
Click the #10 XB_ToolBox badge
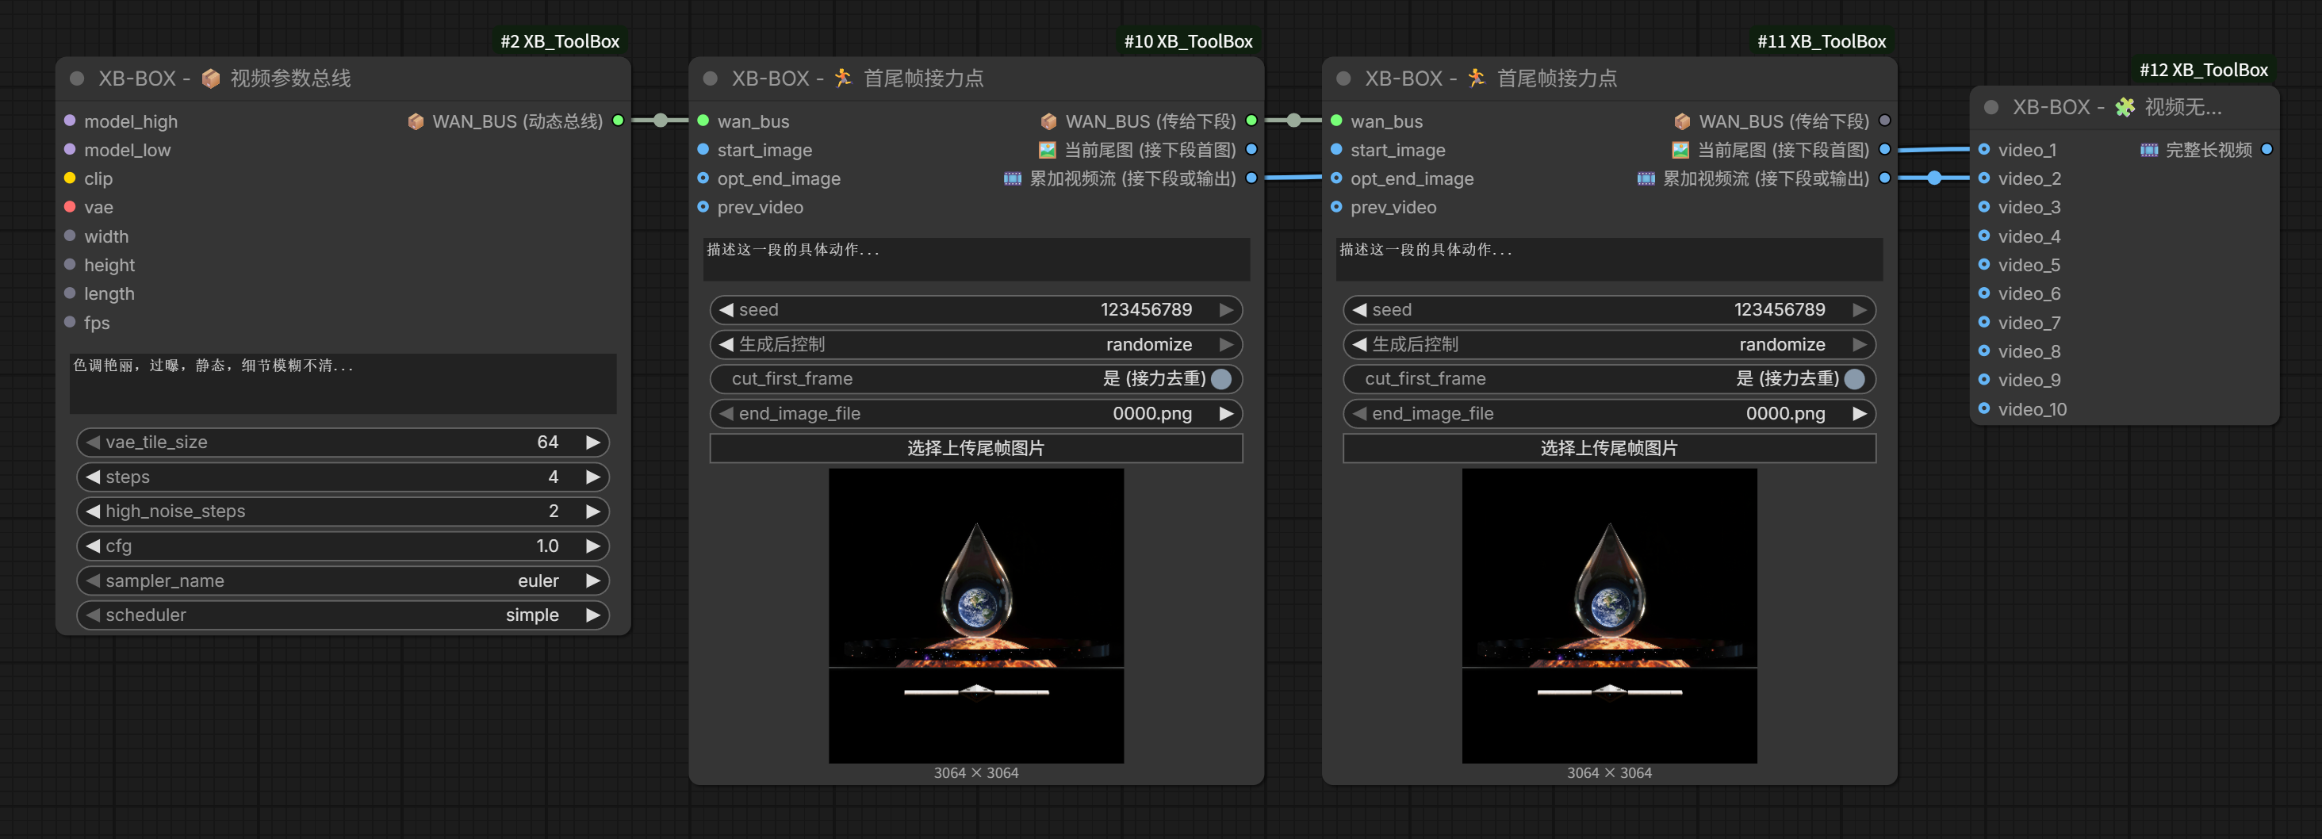[1188, 41]
